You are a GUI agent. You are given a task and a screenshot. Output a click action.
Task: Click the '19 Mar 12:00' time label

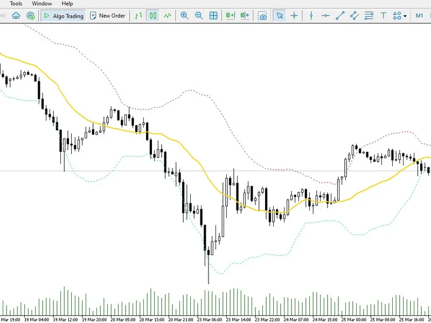coord(65,320)
